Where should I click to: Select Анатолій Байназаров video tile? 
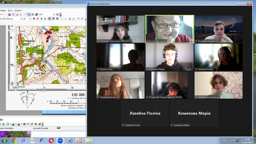pyautogui.click(x=169, y=29)
